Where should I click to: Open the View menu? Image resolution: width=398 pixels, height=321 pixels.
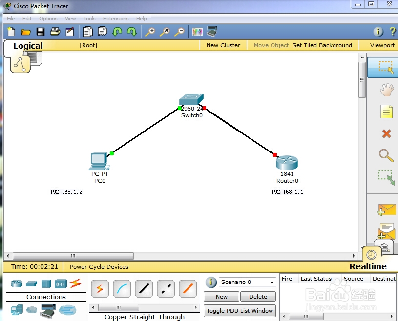pyautogui.click(x=70, y=19)
